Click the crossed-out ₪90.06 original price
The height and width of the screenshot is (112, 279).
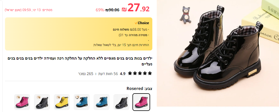(x=112, y=10)
